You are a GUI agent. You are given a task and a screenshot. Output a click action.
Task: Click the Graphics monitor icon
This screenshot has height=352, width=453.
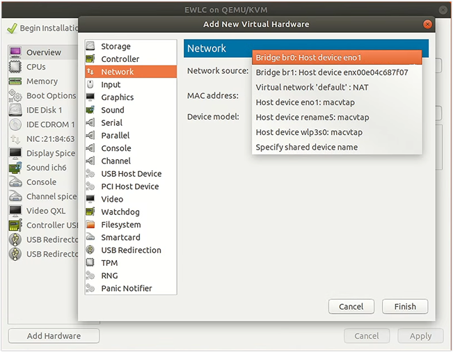point(90,97)
